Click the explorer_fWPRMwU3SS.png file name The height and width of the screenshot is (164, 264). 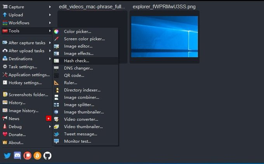(164, 7)
